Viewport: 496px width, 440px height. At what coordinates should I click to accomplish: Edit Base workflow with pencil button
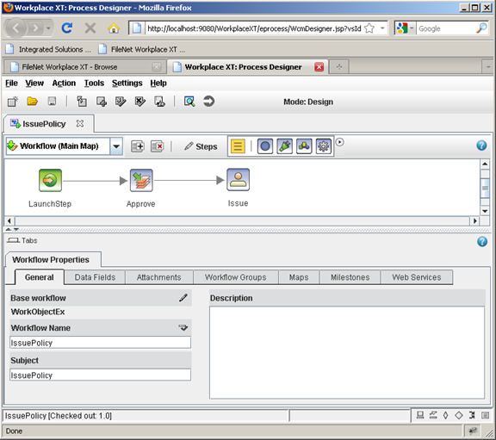pos(183,298)
